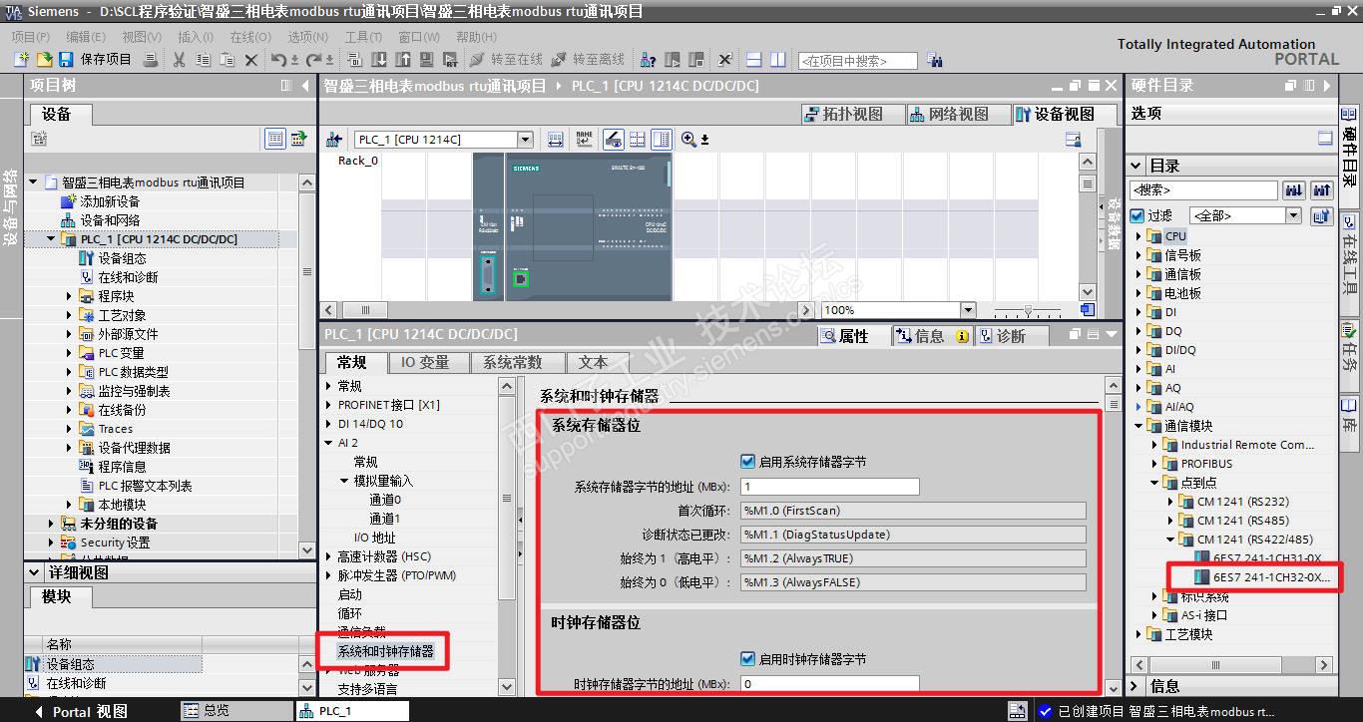Image resolution: width=1363 pixels, height=722 pixels.
Task: Open the 100% zoom level dropdown
Action: [967, 310]
